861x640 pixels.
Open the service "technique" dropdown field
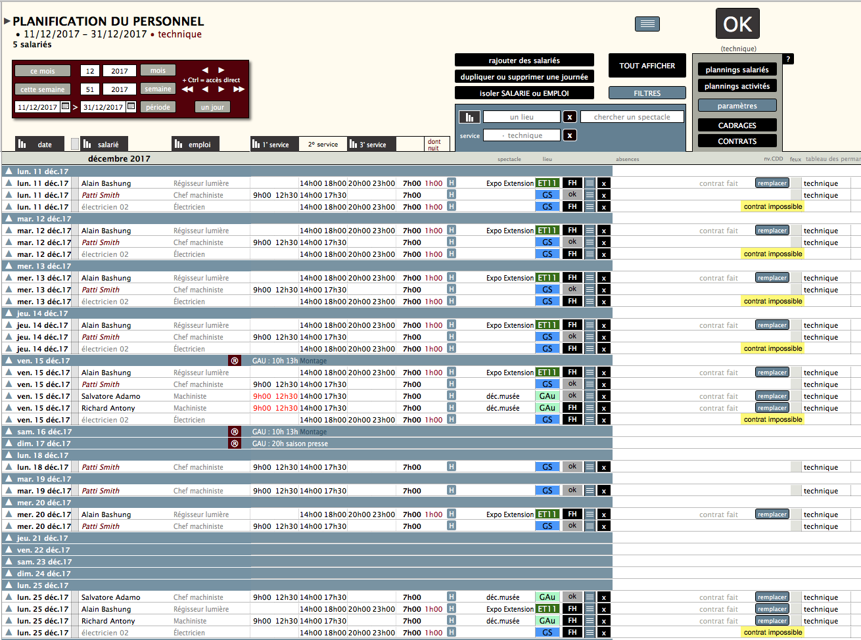click(x=521, y=135)
